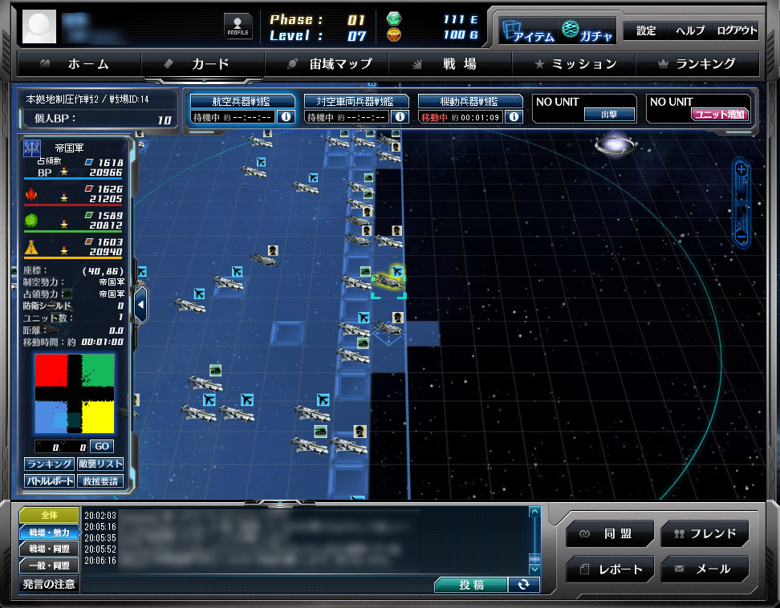Viewport: 780px width, 608px height.
Task: Show info for 機動兵器戦艦 unit
Action: [x=514, y=117]
